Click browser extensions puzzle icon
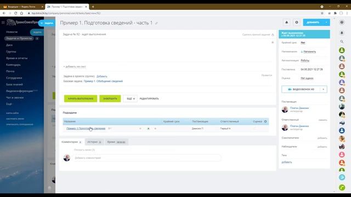Screen dimensions: 351x197 335,13
